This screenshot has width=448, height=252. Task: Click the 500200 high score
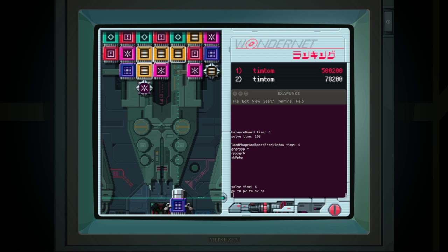332,71
